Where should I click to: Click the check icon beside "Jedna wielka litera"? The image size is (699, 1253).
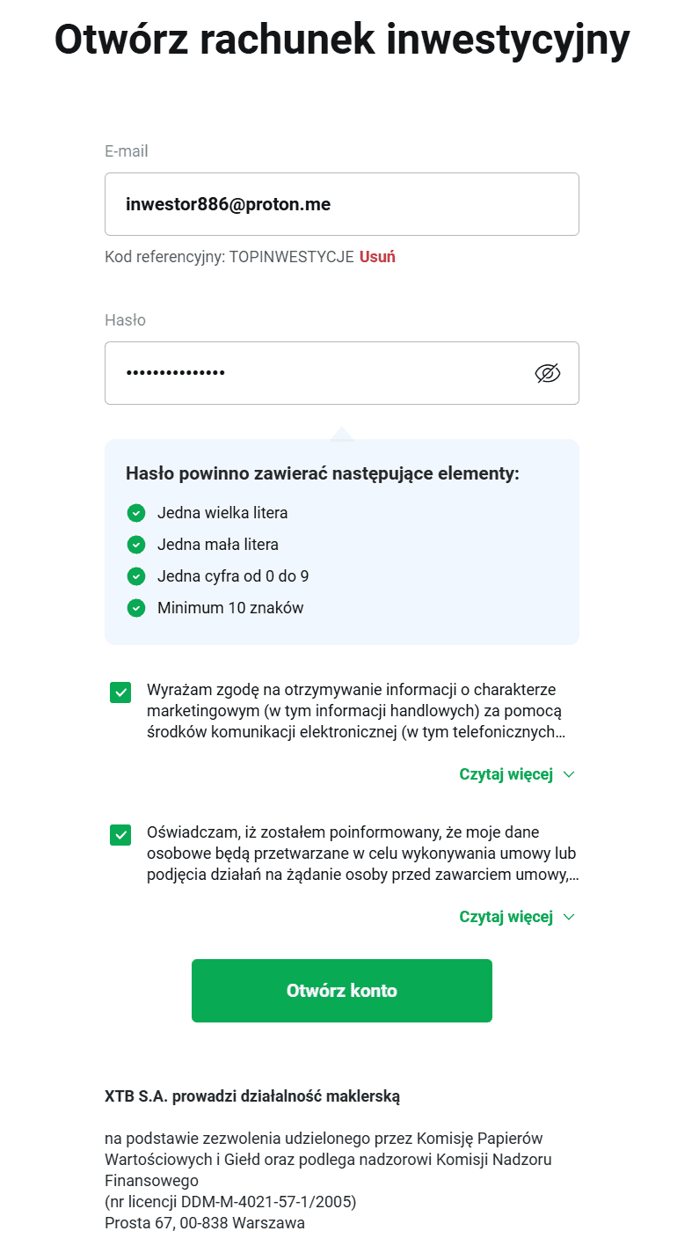click(x=135, y=513)
